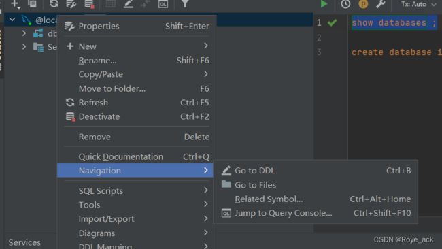The height and width of the screenshot is (249, 442).
Task: Collapse the @localhost data source node
Action: [x=12, y=20]
